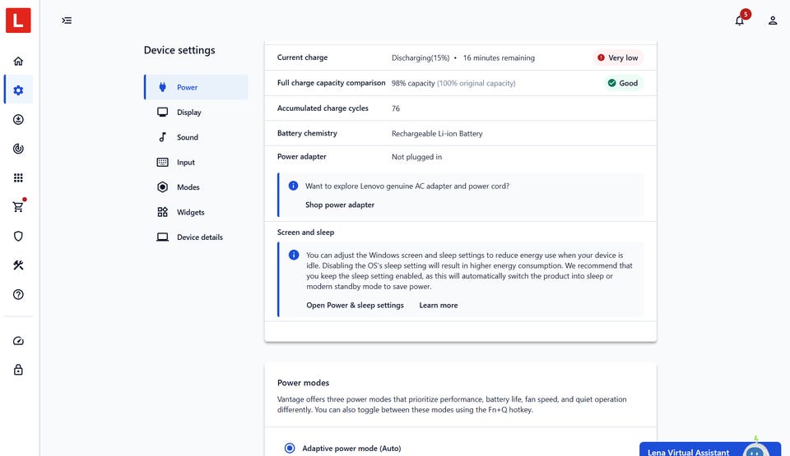Switch to the Input settings tab

pyautogui.click(x=196, y=162)
